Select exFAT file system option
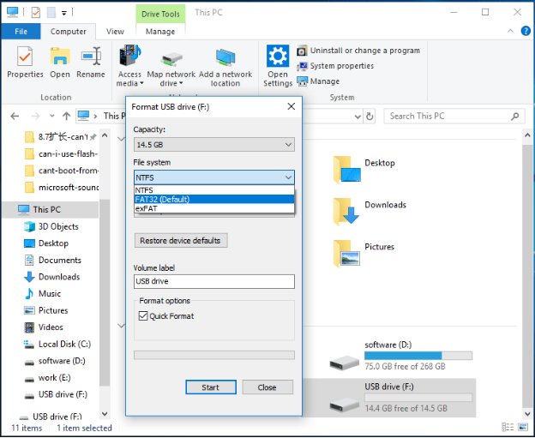Viewport: 535px width, 438px height. 214,208
